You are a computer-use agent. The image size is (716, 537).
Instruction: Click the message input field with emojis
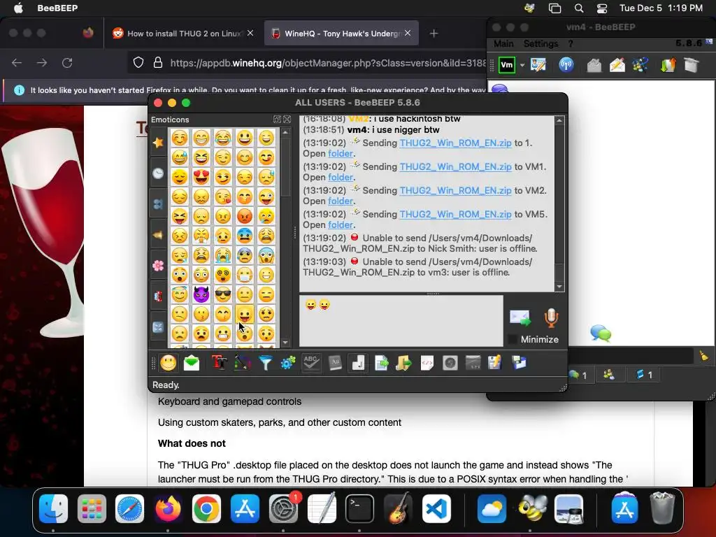[401, 320]
